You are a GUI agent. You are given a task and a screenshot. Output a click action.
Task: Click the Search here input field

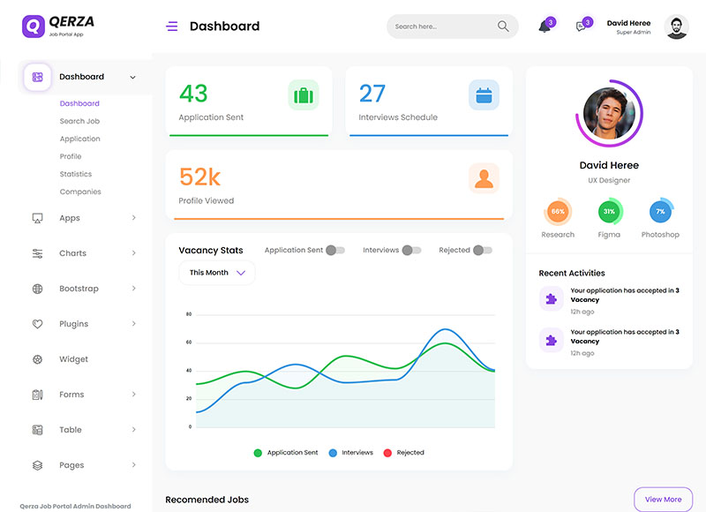point(441,26)
